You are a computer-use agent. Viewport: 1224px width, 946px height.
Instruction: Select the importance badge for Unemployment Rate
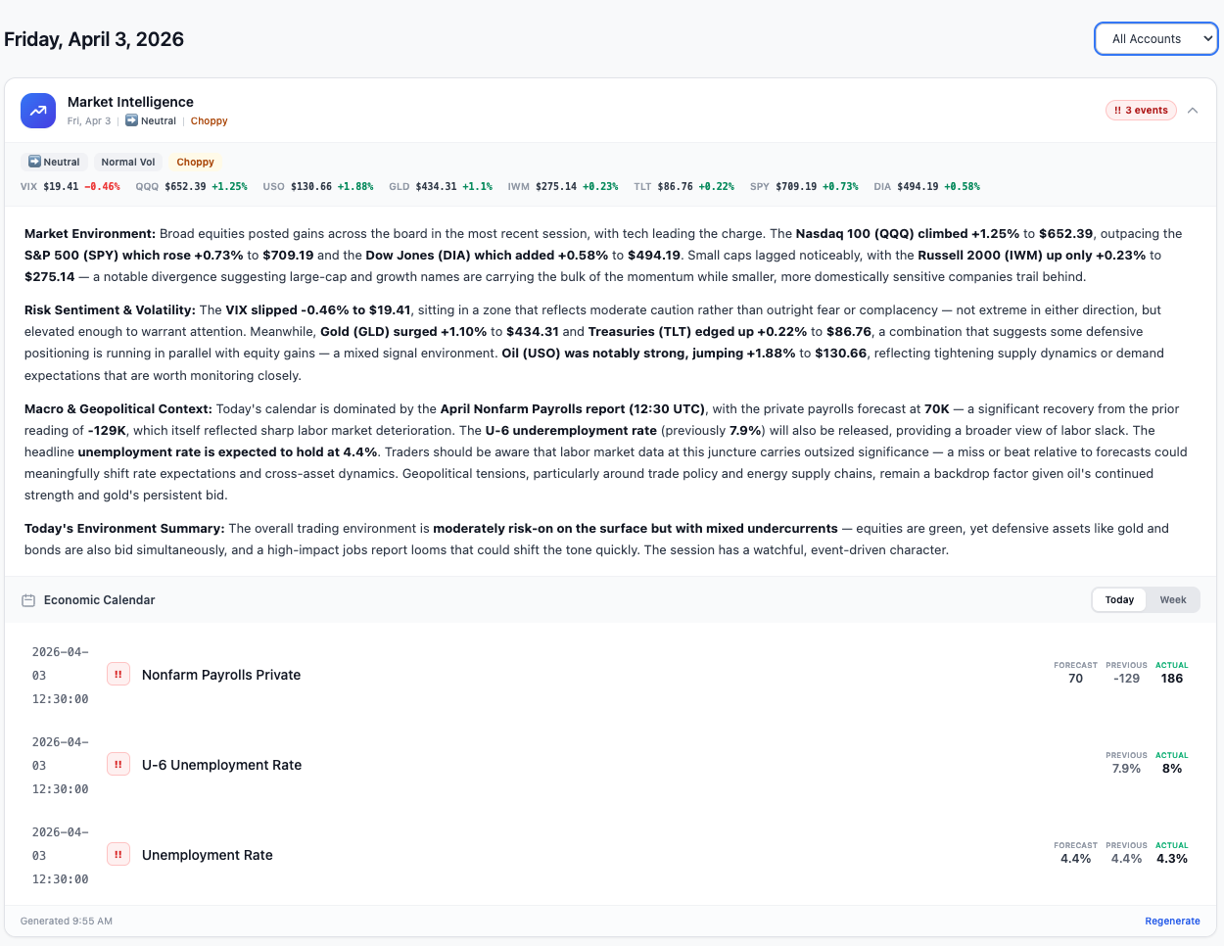tap(118, 854)
